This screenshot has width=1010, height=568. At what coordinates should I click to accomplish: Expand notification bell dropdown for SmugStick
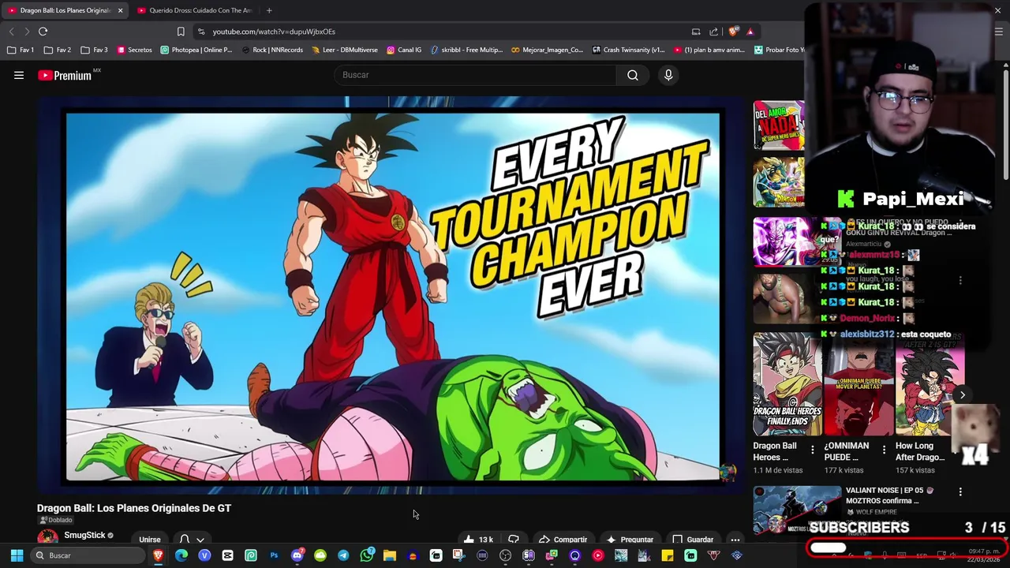[x=192, y=540]
